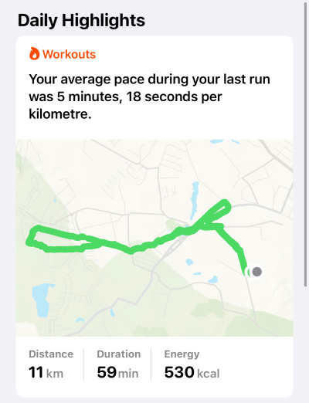
Task: Click the Duration 59 min stat
Action: 119,364
